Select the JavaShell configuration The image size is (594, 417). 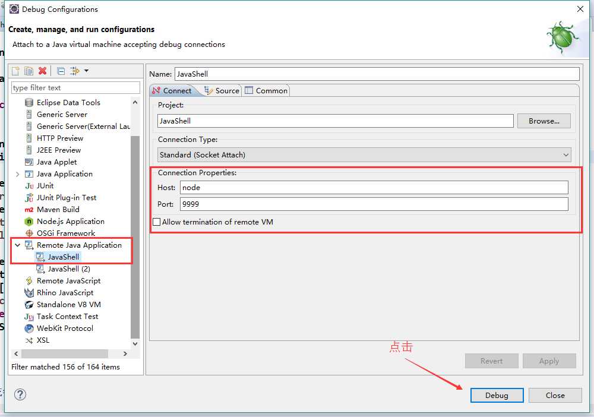tap(64, 257)
